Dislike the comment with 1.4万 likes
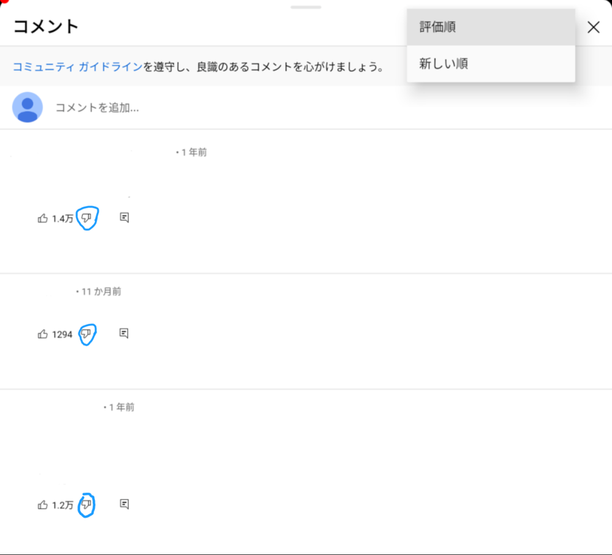The width and height of the screenshot is (612, 555). [x=86, y=218]
